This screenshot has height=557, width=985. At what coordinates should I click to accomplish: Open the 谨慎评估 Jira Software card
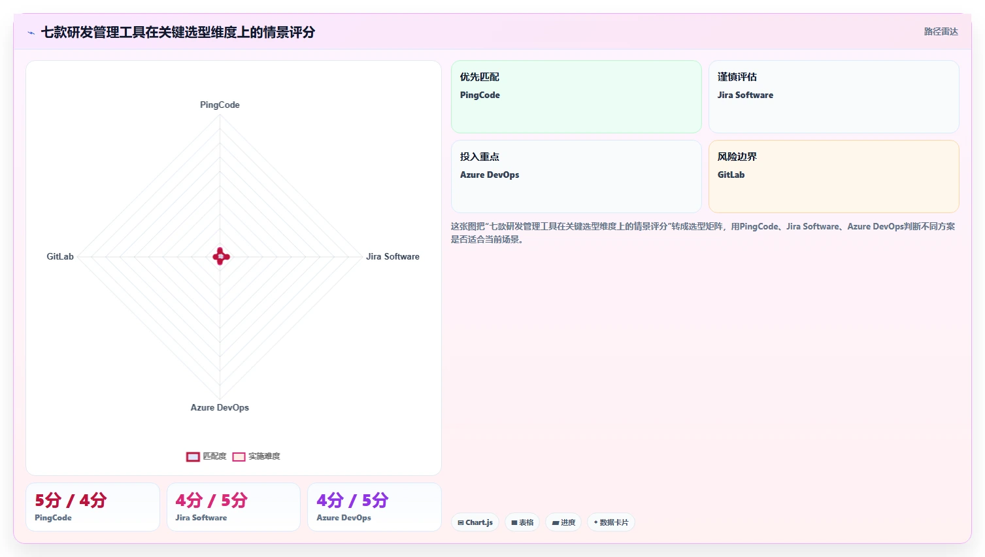834,97
